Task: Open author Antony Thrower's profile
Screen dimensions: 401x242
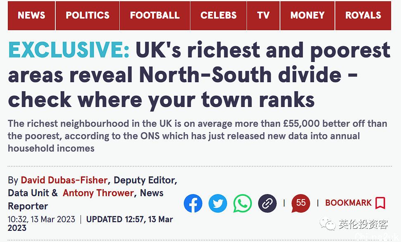Action: [98, 193]
